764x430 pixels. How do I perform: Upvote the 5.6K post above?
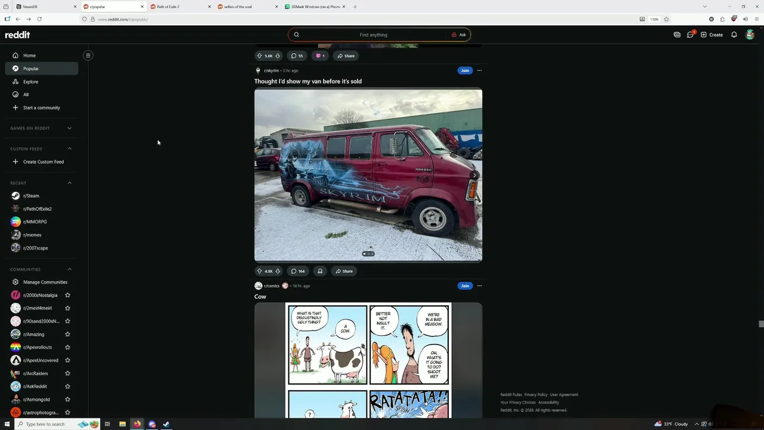pyautogui.click(x=260, y=56)
